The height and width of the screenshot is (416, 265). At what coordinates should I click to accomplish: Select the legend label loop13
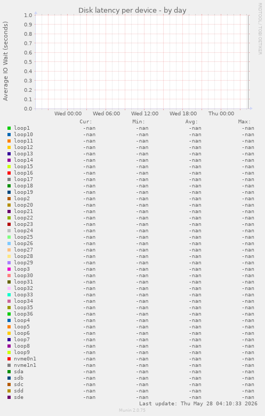coord(23,154)
